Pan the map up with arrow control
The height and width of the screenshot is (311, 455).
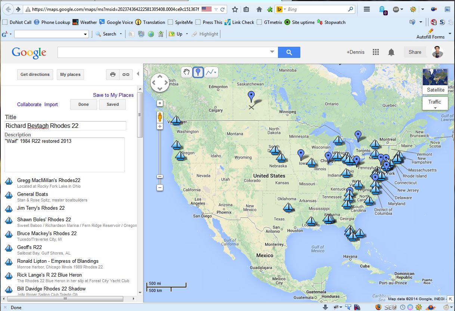pyautogui.click(x=160, y=77)
